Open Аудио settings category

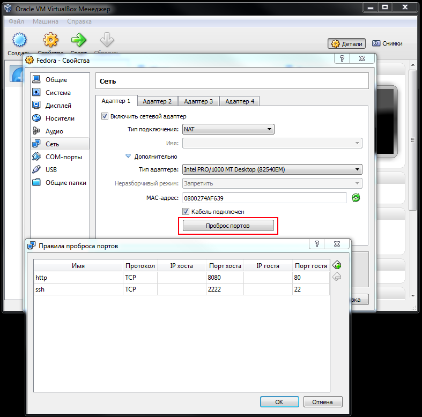click(60, 131)
